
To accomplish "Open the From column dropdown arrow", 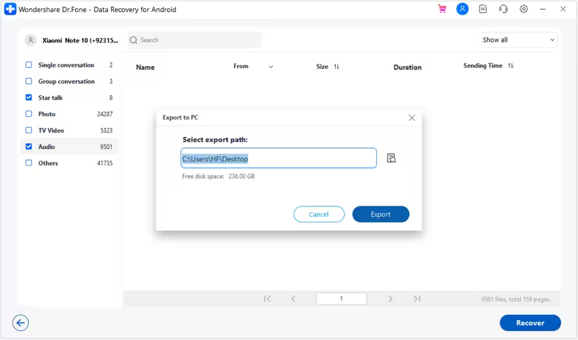I will [270, 67].
